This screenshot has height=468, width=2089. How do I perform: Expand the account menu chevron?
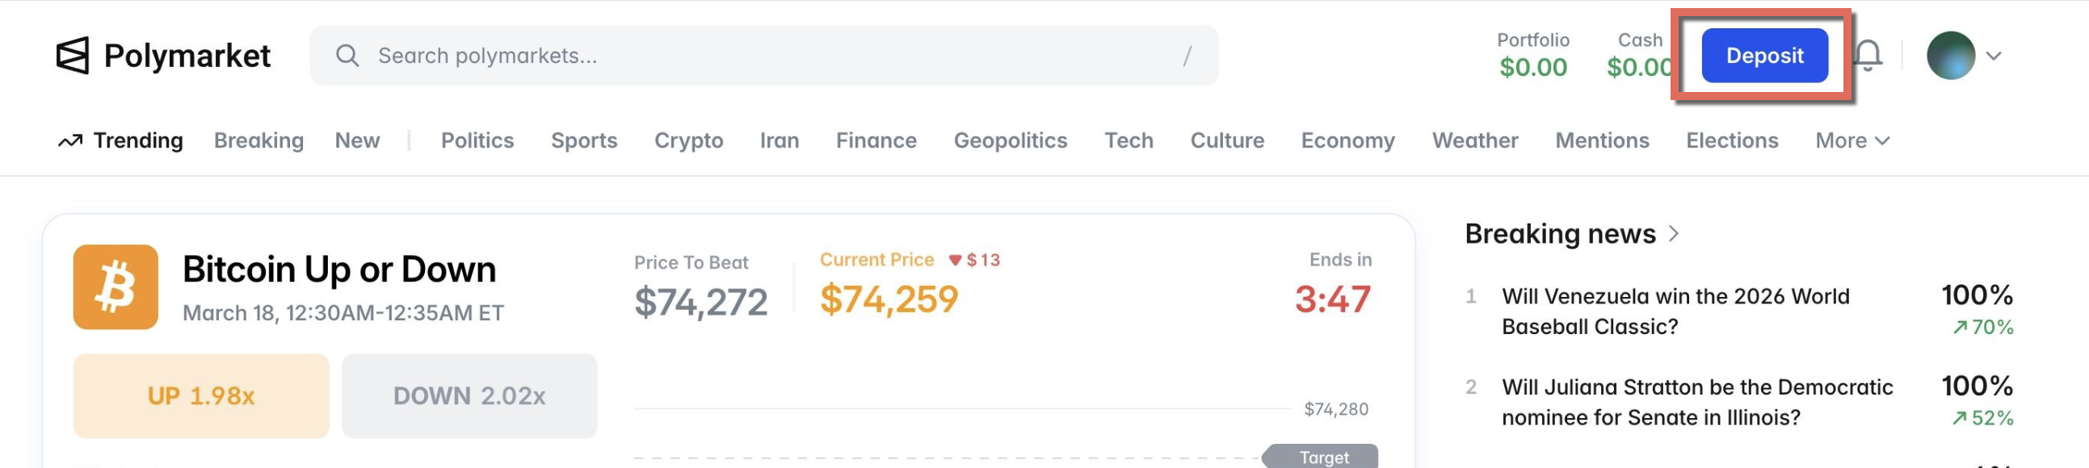point(1994,56)
